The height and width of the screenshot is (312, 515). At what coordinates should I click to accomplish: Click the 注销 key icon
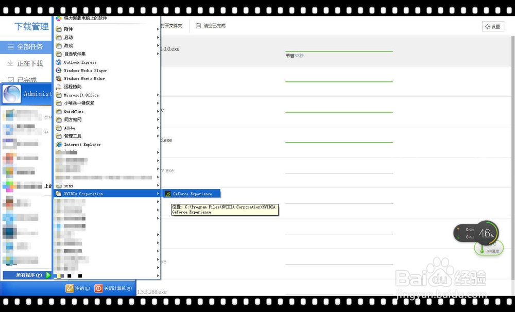[x=70, y=288]
